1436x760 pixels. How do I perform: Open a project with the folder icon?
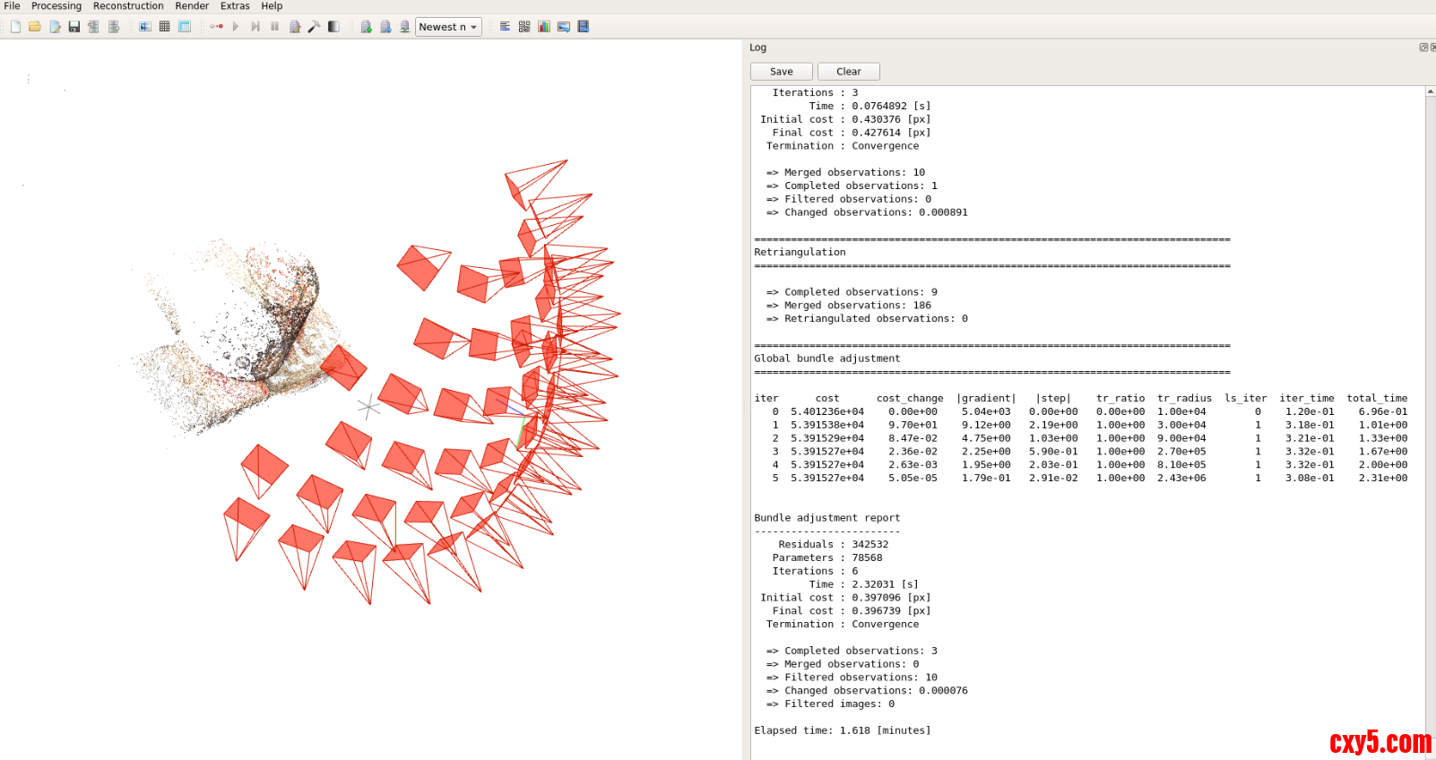35,27
